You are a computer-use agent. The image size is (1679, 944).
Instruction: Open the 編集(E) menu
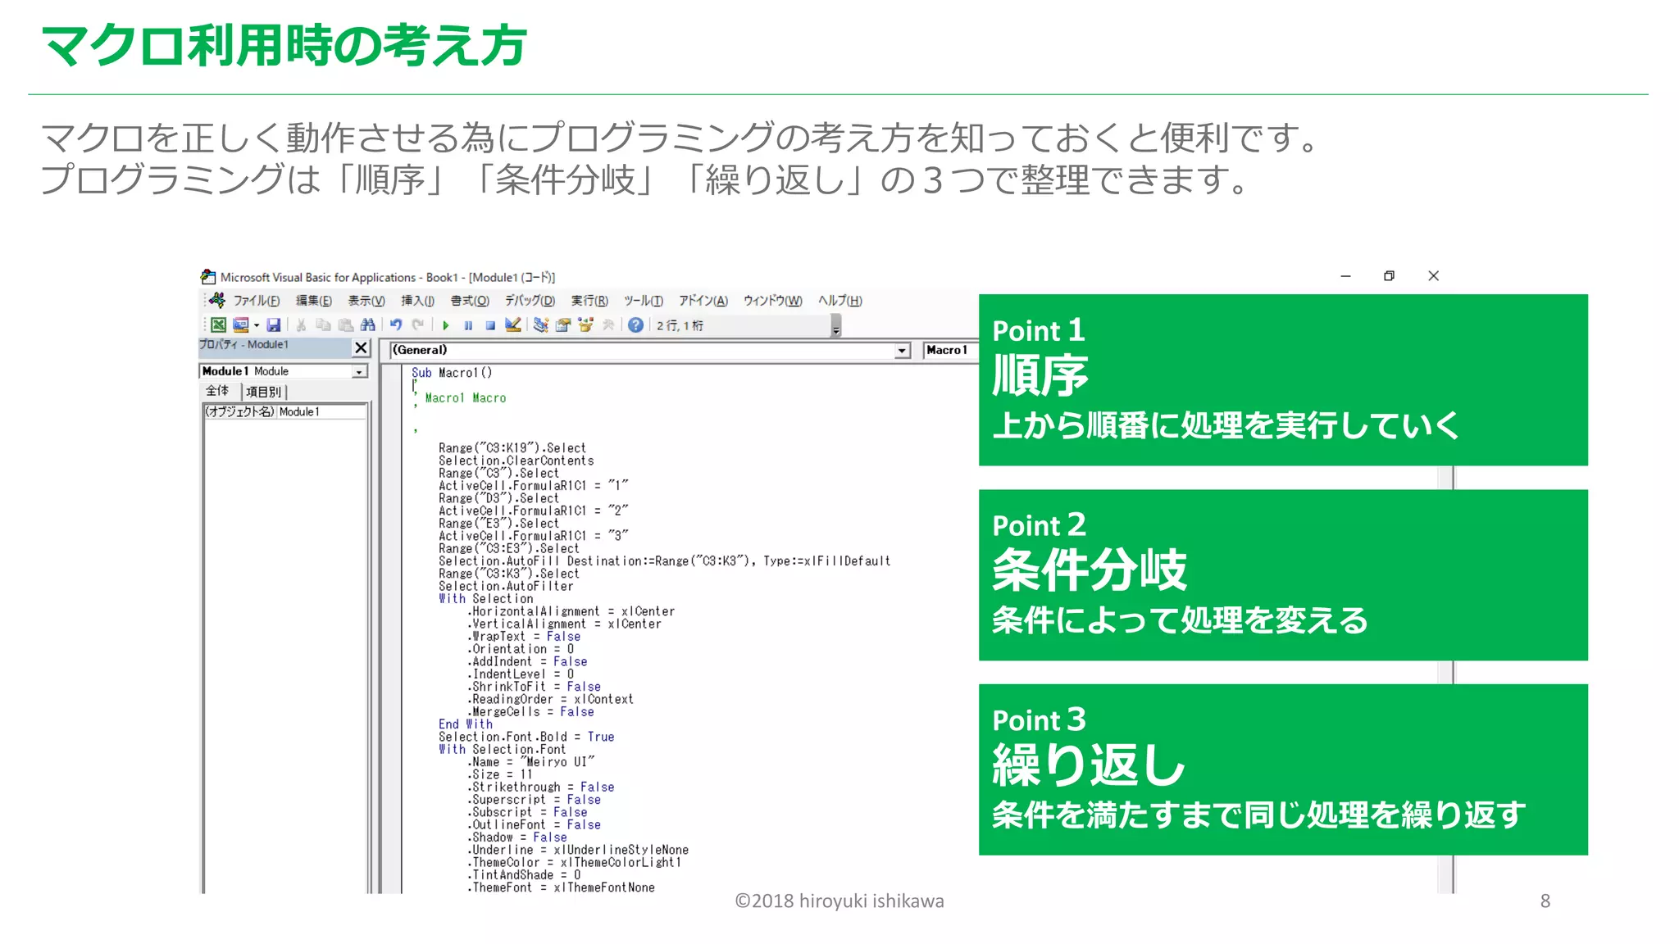313,301
